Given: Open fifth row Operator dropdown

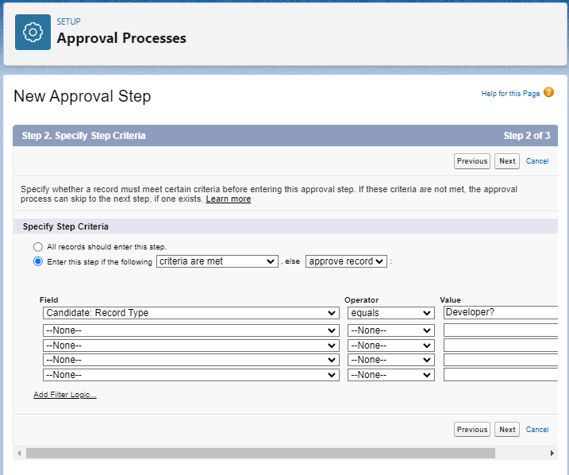Looking at the screenshot, I should (390, 375).
